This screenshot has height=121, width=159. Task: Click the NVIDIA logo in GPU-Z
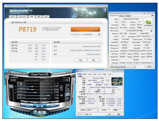[148, 23]
